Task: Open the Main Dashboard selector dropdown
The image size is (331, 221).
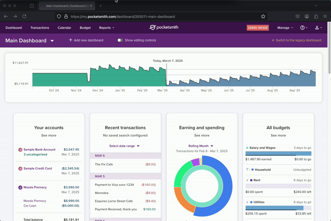Action: [52, 41]
